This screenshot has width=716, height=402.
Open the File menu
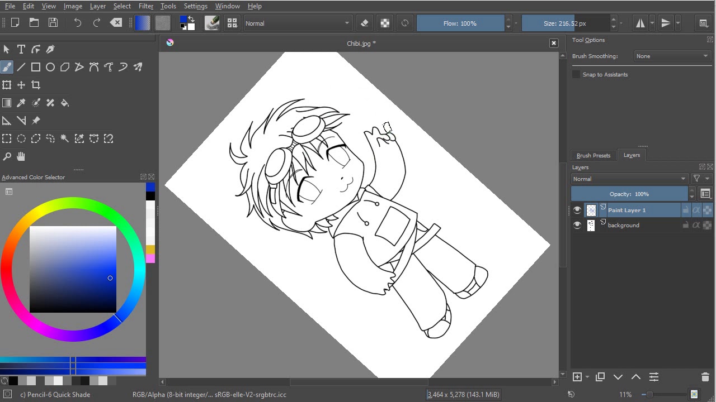tap(10, 6)
